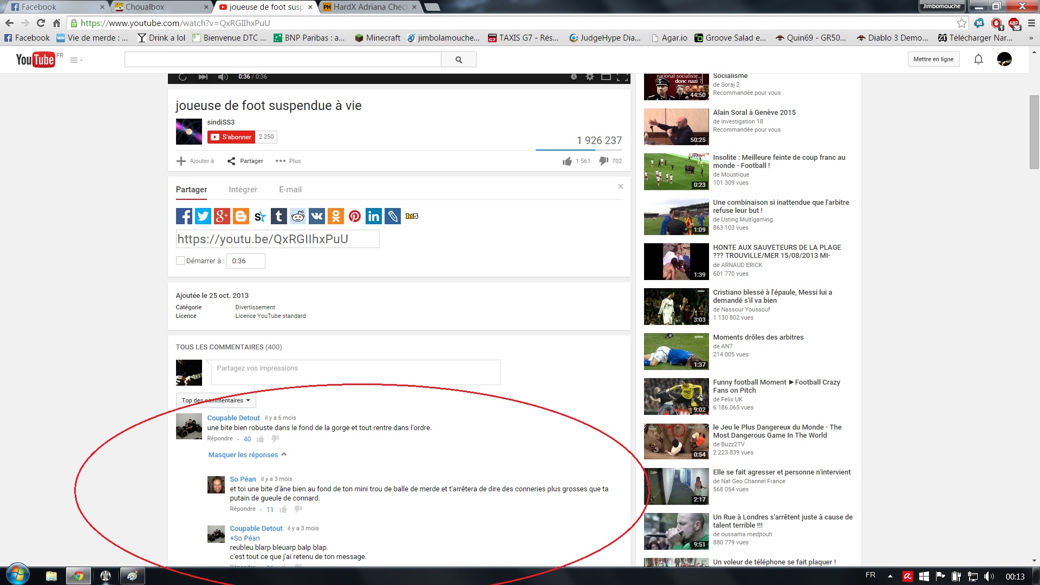
Task: Open 'Top des commentaires' sort dropdown
Action: pos(216,401)
